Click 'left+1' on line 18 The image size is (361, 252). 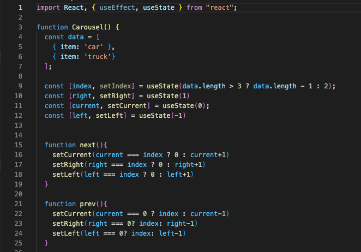click(x=179, y=175)
